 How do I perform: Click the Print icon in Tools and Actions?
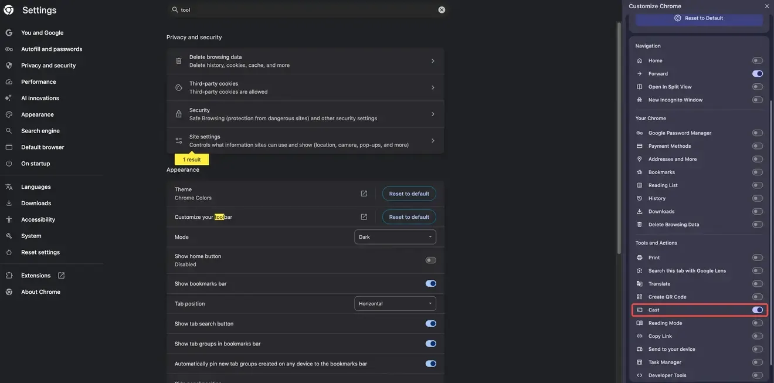point(640,257)
